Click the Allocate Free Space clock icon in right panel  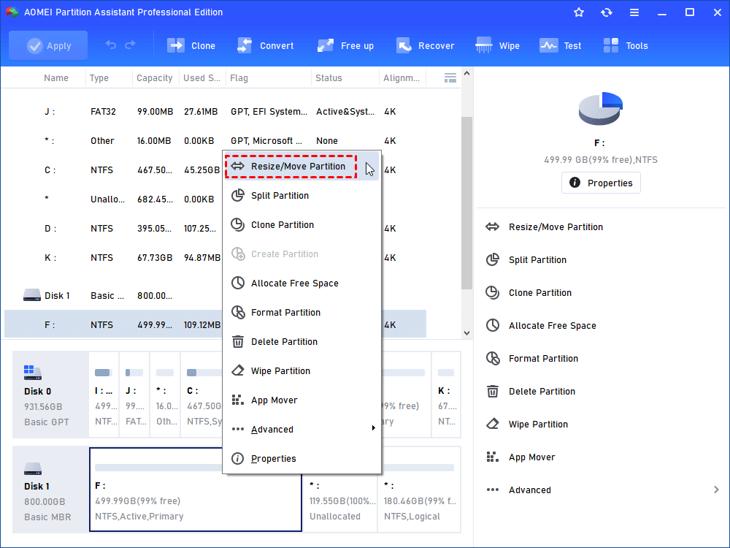pyautogui.click(x=493, y=325)
